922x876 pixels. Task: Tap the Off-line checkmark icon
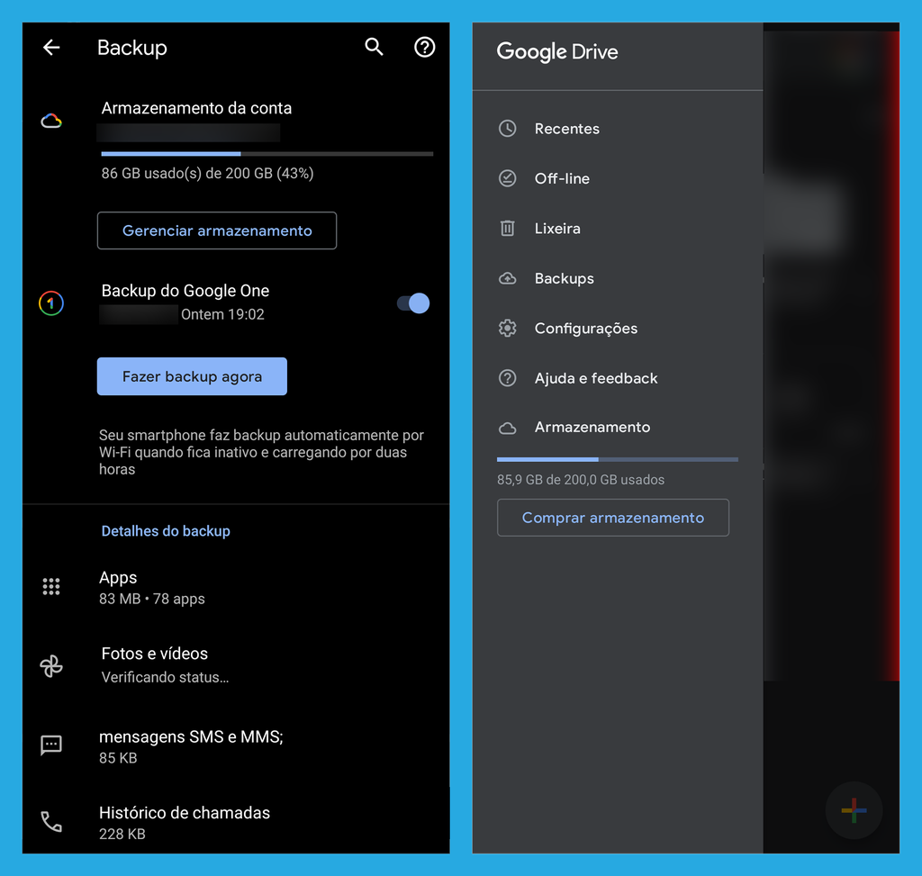508,178
